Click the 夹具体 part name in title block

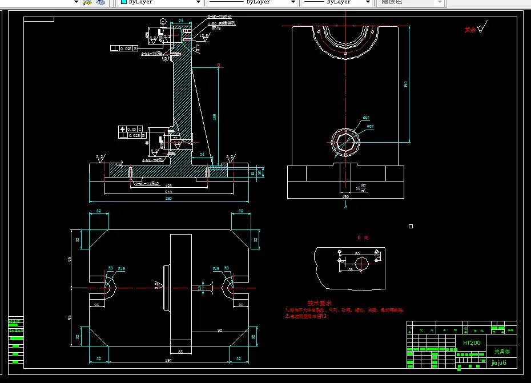(x=502, y=352)
